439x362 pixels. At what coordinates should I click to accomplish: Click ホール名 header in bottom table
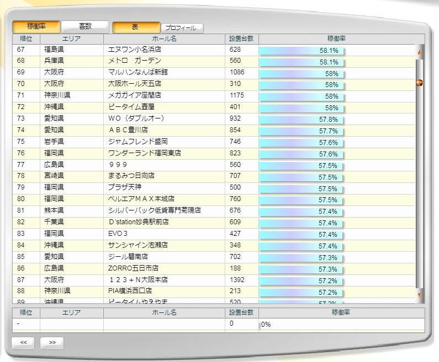click(x=164, y=312)
